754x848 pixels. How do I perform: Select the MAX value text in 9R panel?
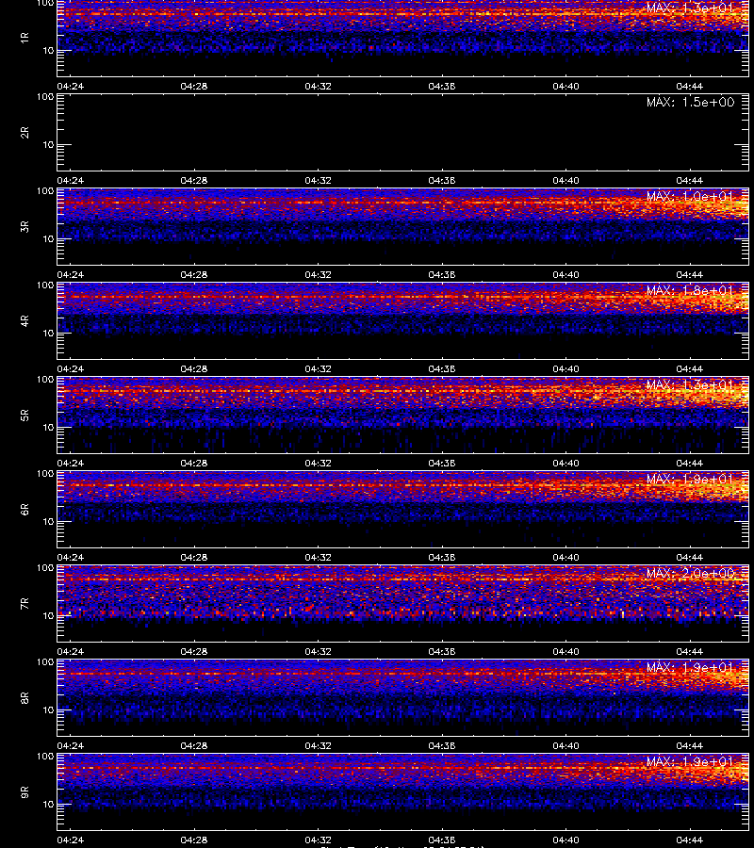point(690,762)
